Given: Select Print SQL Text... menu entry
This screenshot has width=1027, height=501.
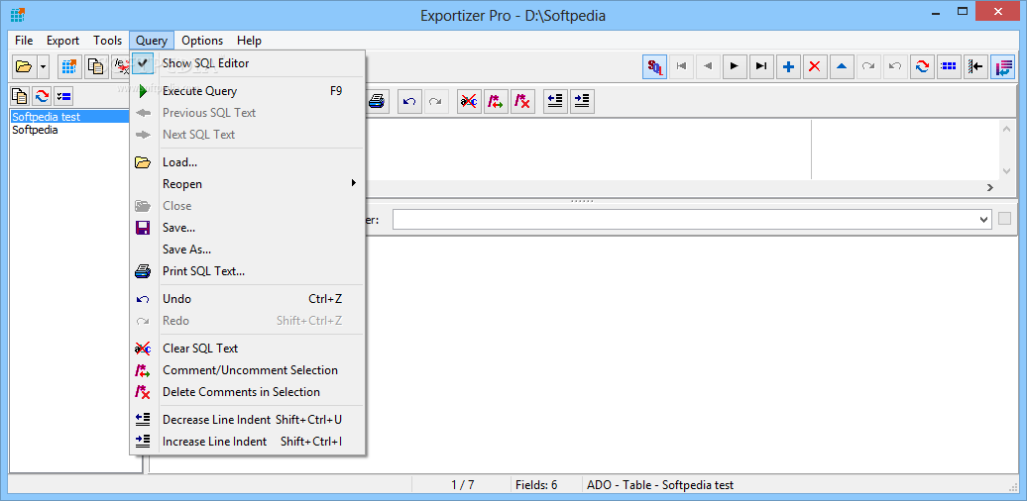Looking at the screenshot, I should point(247,270).
